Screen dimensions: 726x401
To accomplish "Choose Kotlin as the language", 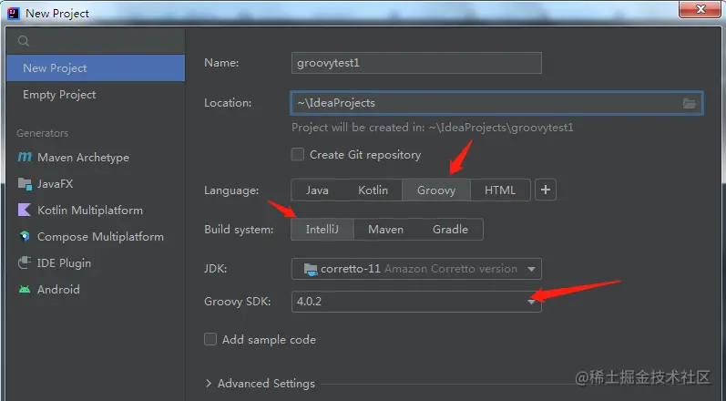I will tap(373, 190).
